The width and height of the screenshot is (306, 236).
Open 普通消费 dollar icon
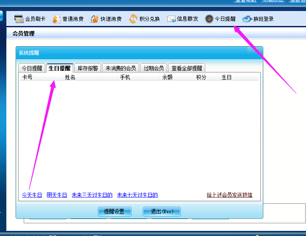click(56, 19)
